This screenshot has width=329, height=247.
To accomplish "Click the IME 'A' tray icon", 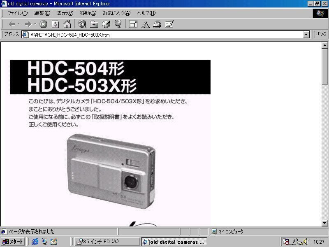I will click(x=294, y=242).
